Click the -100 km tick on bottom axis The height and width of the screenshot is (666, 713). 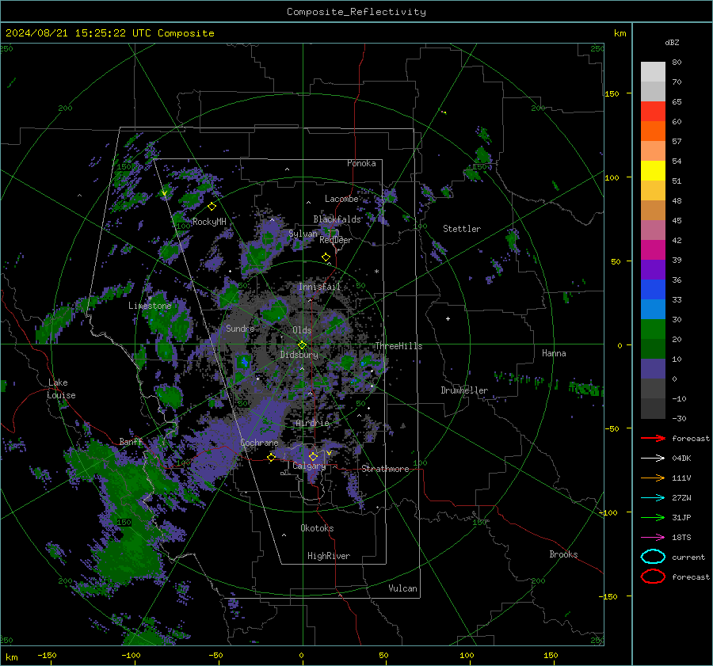(131, 655)
